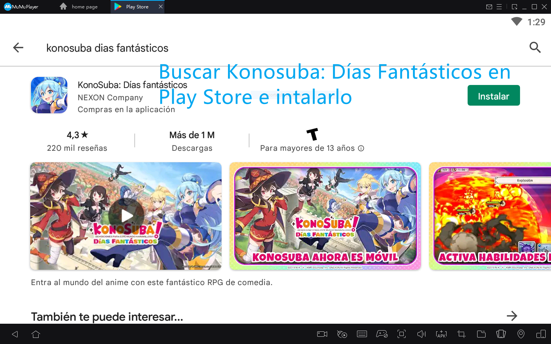
Task: Click the age rating info icon
Action: tap(361, 148)
